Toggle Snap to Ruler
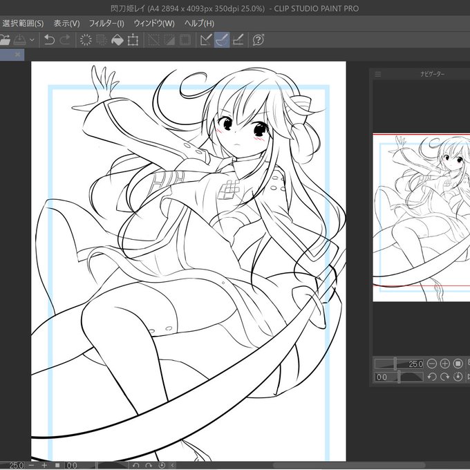Image resolution: width=470 pixels, height=470 pixels. pyautogui.click(x=206, y=40)
